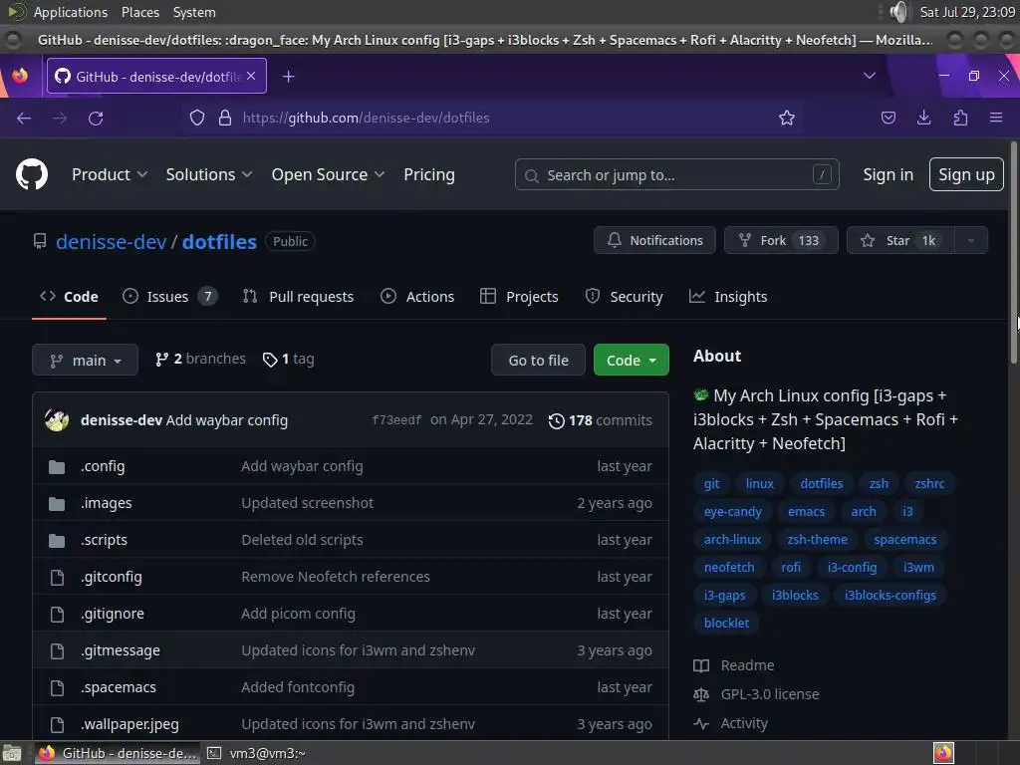The image size is (1020, 765).
Task: View the 2 branches link
Action: [x=200, y=359]
